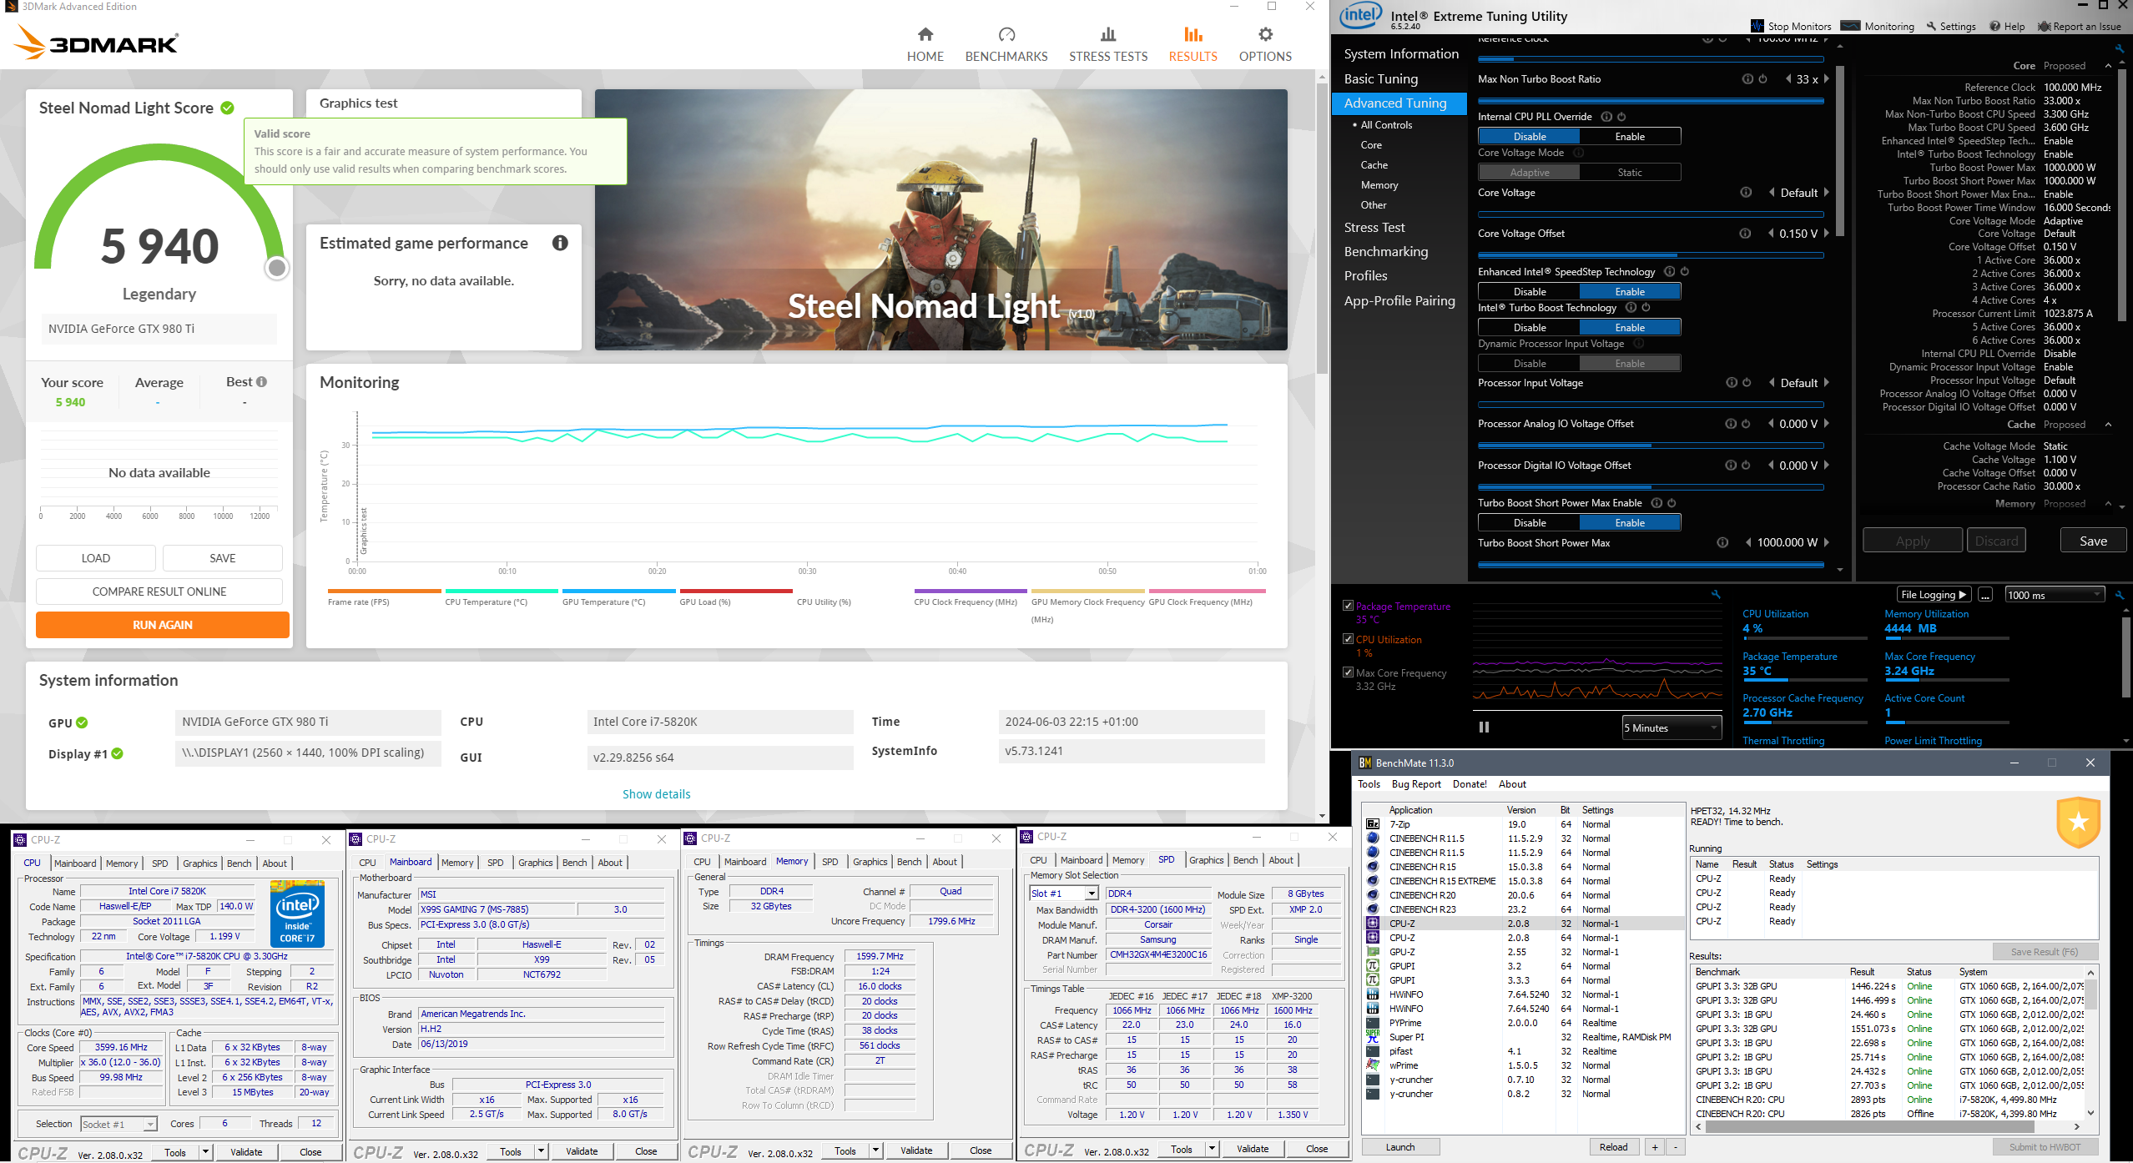Click Launch button in BenchMate
This screenshot has height=1163, width=2133.
point(1400,1147)
